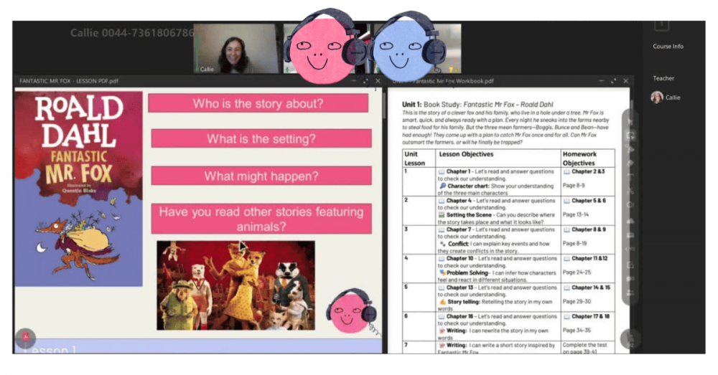This screenshot has width=718, height=375.
Task: Choose the circle shape tool
Action: (x=630, y=205)
